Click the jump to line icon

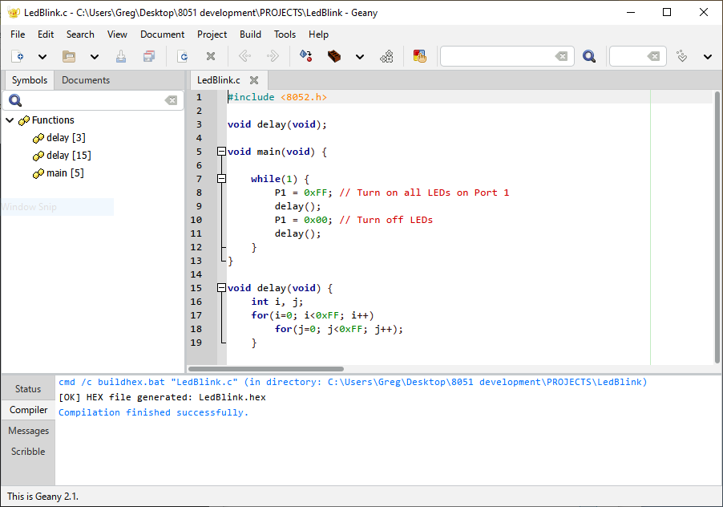(x=681, y=56)
